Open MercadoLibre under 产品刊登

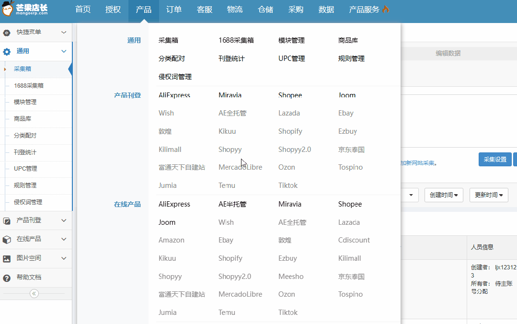pos(241,167)
